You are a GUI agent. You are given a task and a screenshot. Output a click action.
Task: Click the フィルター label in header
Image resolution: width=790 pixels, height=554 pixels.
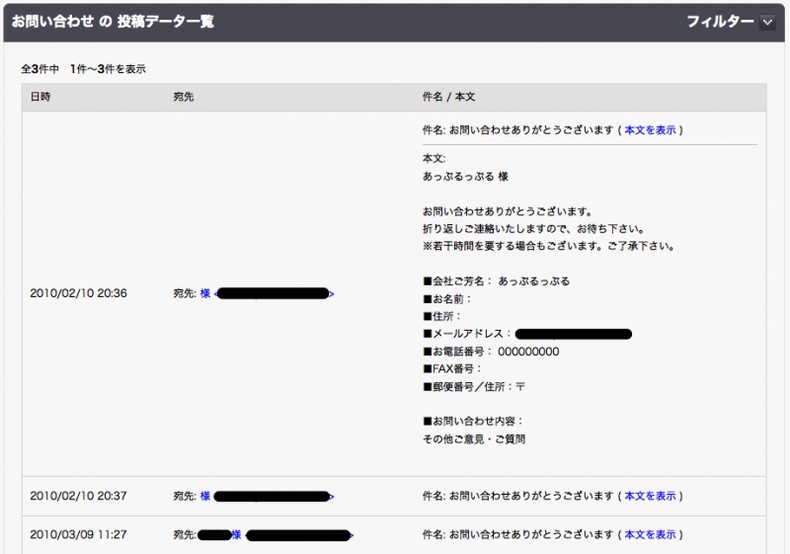pyautogui.click(x=719, y=22)
